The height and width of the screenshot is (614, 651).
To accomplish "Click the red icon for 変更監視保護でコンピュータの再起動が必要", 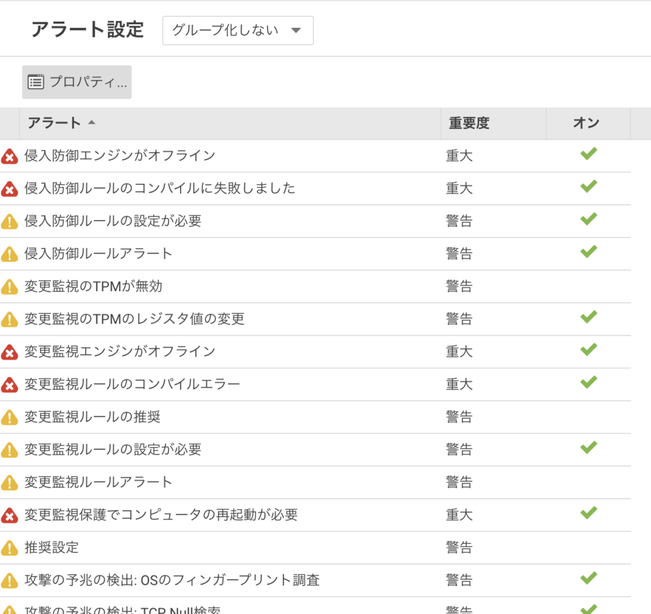I will [x=10, y=515].
